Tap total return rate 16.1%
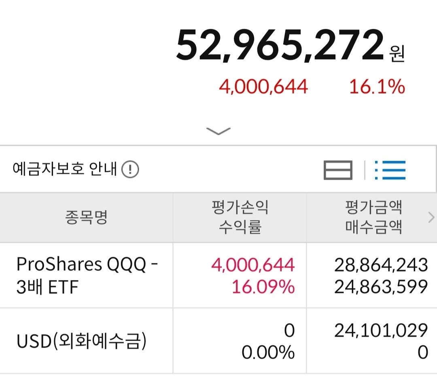437x386 pixels. (377, 87)
